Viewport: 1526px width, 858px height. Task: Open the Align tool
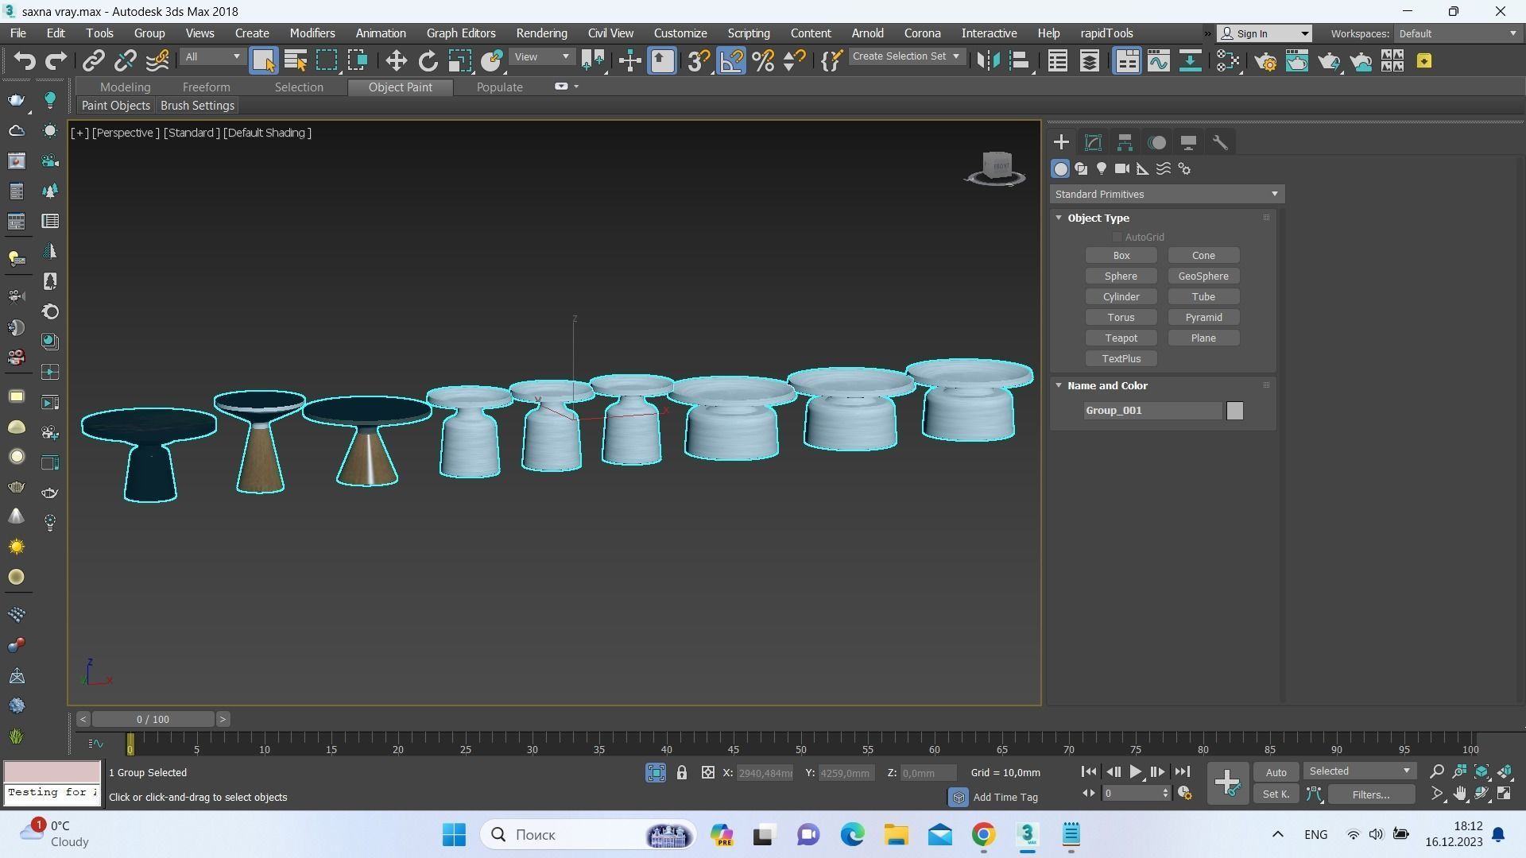1020,61
